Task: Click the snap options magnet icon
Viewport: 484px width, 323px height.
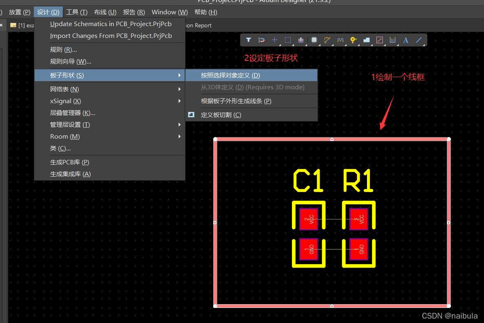Action: pos(261,40)
